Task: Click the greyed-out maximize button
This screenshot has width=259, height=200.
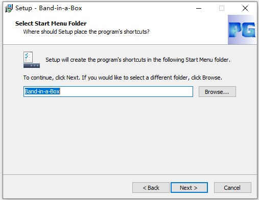Action: 222,8
